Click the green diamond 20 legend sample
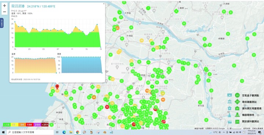The width and height of the screenshot is (264, 135). coord(237,102)
